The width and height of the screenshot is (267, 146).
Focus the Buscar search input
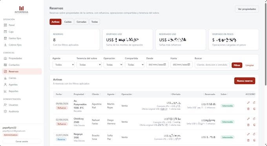212,65
